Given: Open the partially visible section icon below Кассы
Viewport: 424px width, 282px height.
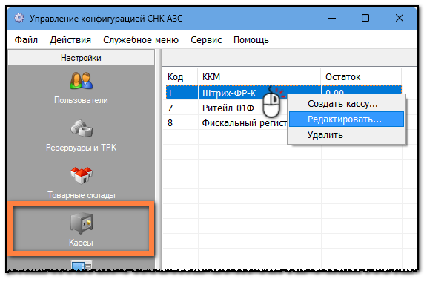Looking at the screenshot, I should tap(82, 265).
